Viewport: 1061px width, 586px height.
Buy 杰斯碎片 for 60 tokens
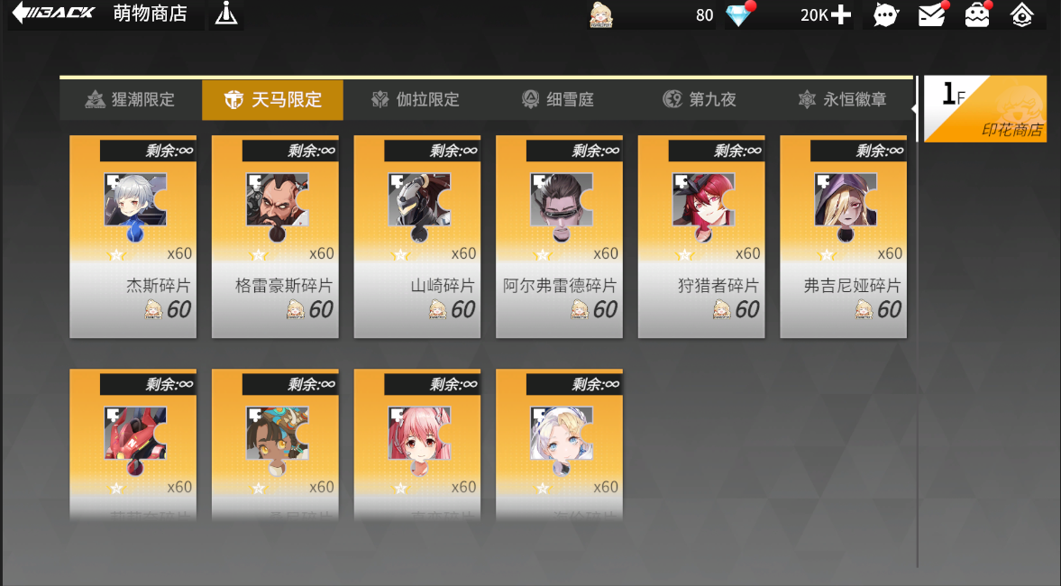pyautogui.click(x=133, y=237)
